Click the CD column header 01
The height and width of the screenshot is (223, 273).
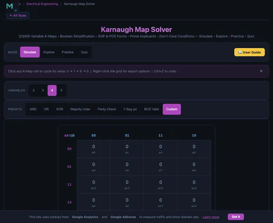127,136
